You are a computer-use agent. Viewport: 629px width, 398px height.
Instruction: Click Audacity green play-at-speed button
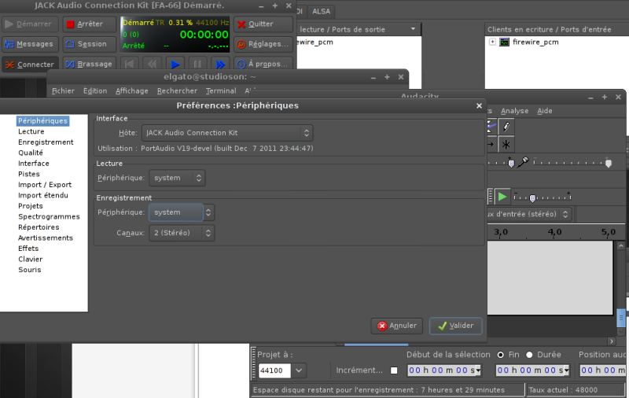(x=502, y=197)
